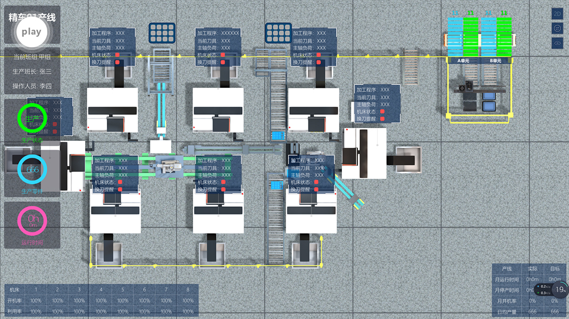Click the blue grid icon left of XXXXXX panel
Screen dimensions: 569x319
click(162, 32)
